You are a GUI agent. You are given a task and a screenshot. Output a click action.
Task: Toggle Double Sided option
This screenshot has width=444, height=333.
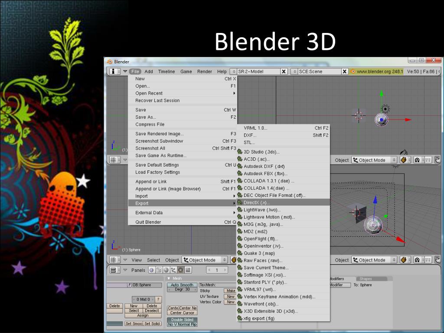pos(182,320)
